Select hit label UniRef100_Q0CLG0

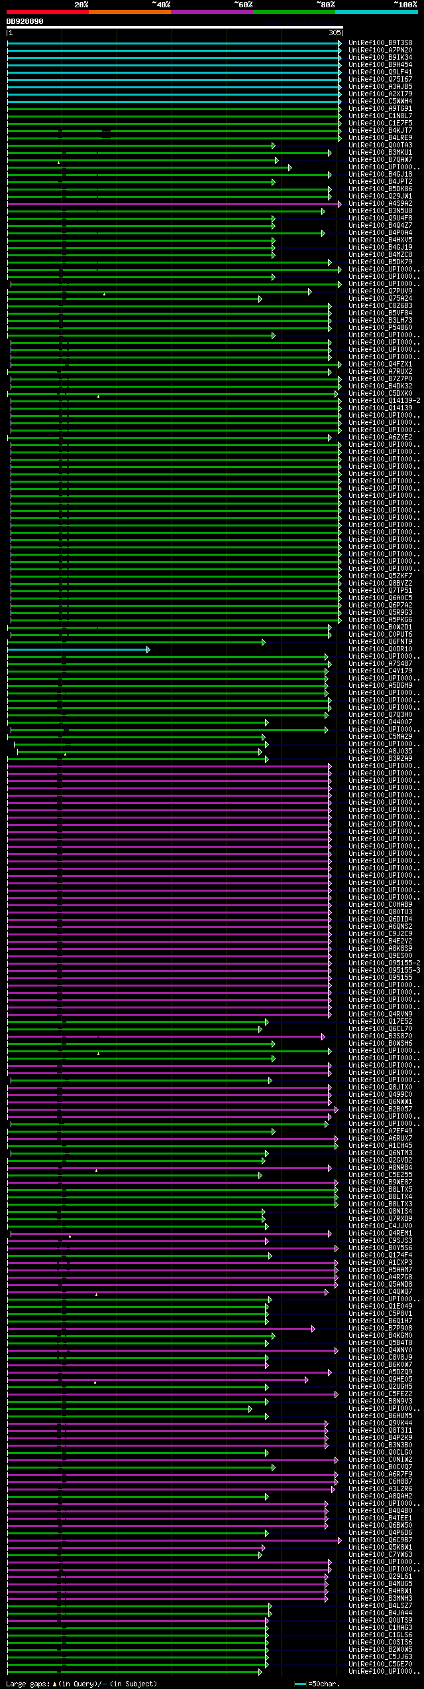pos(380,1453)
